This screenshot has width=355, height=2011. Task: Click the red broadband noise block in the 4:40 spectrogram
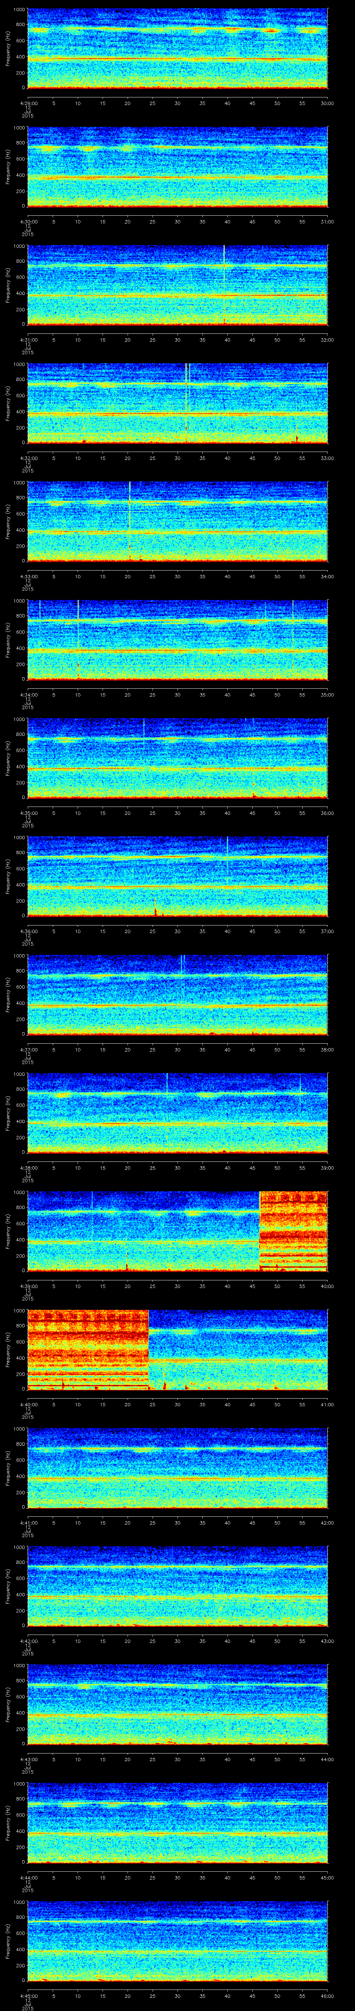click(87, 1348)
